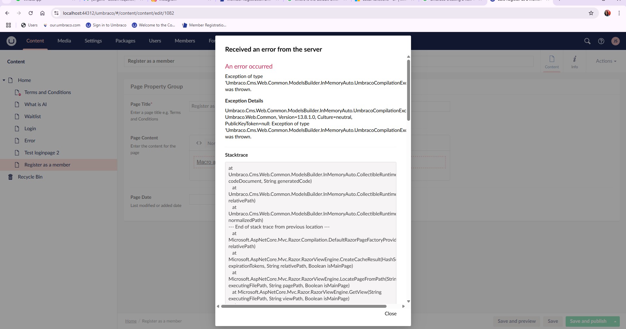
Task: Click the Save and publish button
Action: pyautogui.click(x=588, y=321)
